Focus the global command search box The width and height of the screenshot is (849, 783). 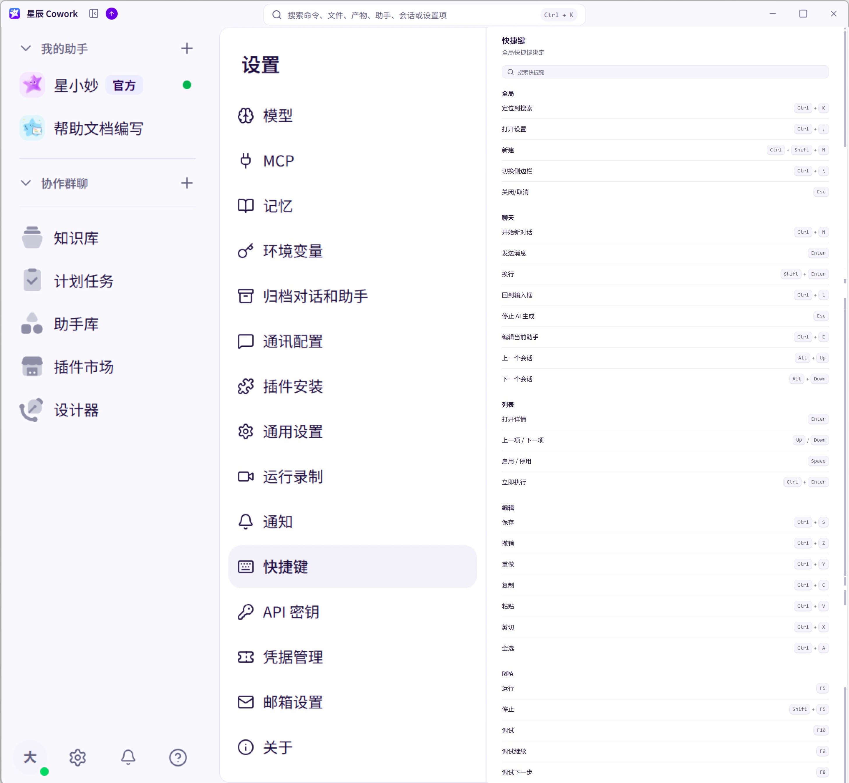[x=424, y=15]
